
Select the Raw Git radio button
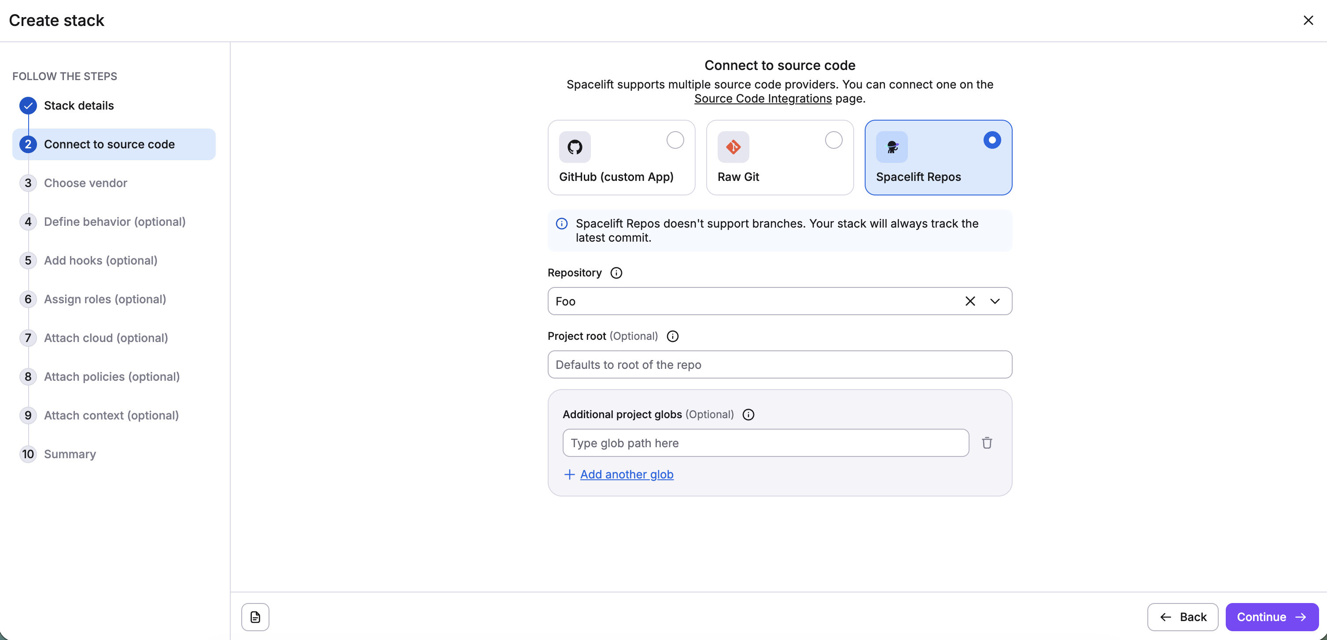[833, 140]
